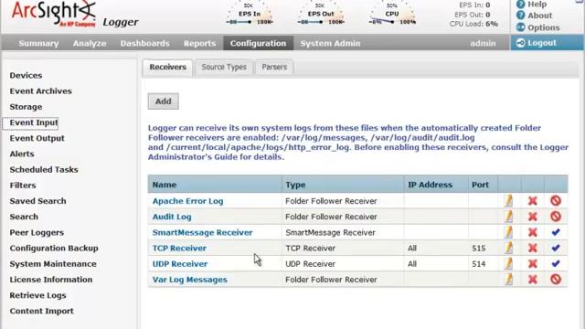This screenshot has width=585, height=329.
Task: Click the ArcSight Logger logo
Action: pos(75,15)
